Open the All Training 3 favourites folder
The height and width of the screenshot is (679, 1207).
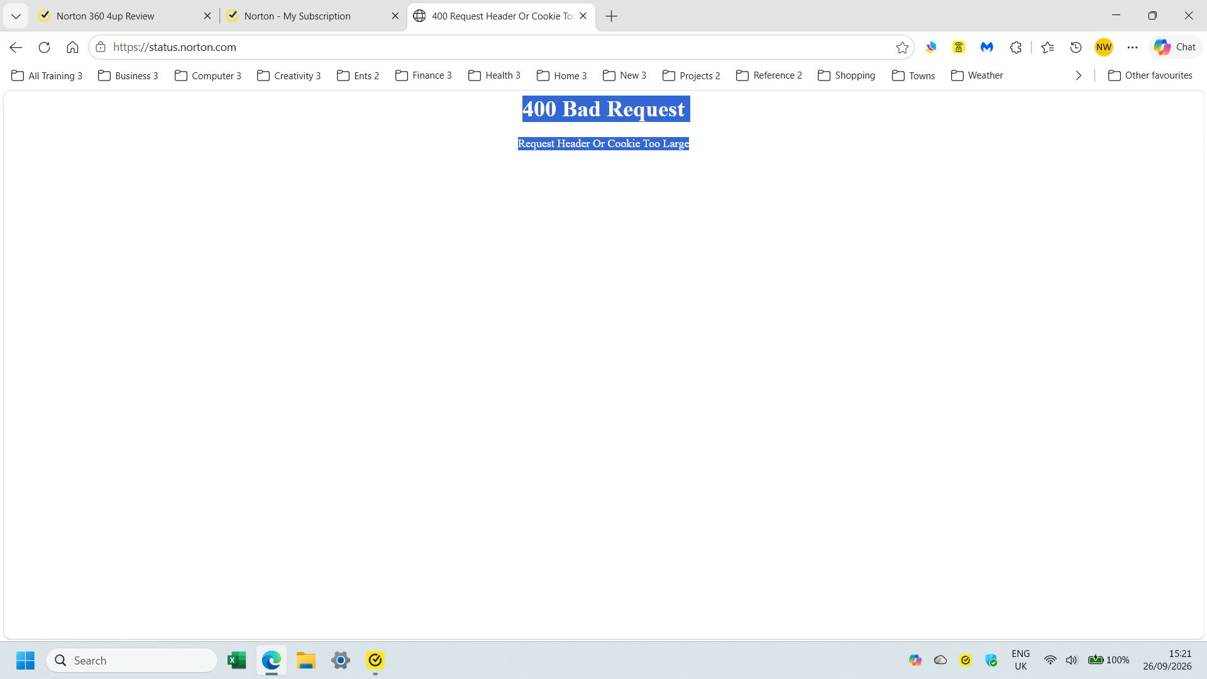[47, 75]
